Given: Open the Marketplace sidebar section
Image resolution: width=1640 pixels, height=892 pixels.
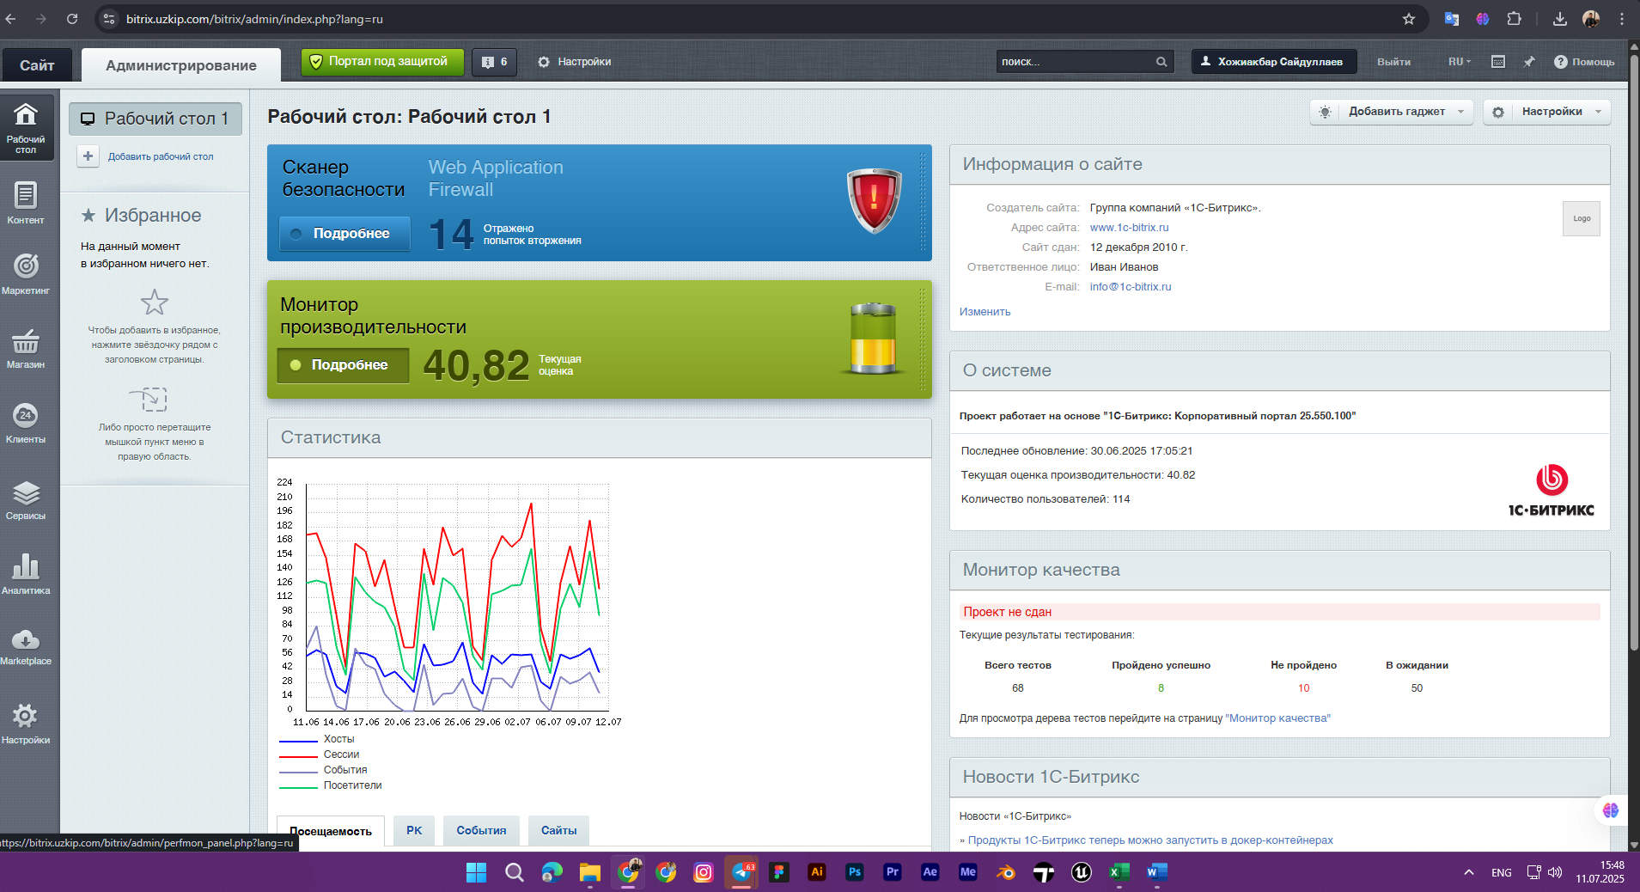Looking at the screenshot, I should point(26,646).
